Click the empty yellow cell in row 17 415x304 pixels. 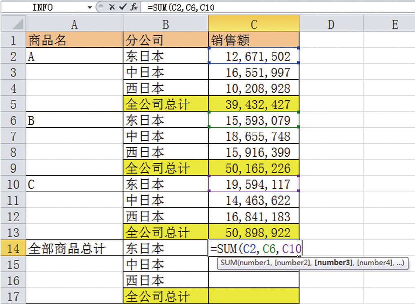tap(253, 296)
